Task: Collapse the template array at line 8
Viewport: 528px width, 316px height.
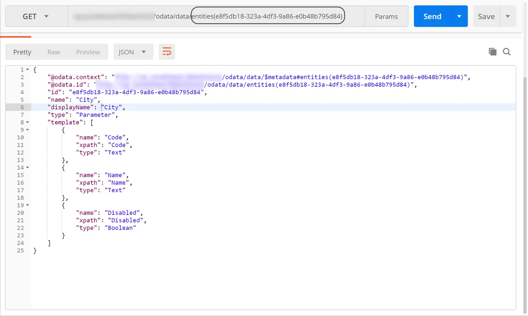Action: (27, 122)
